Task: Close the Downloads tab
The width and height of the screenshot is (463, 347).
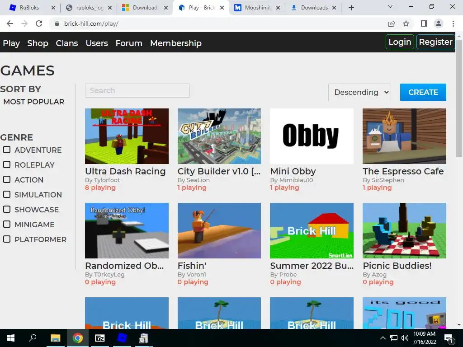Action: coord(334,8)
